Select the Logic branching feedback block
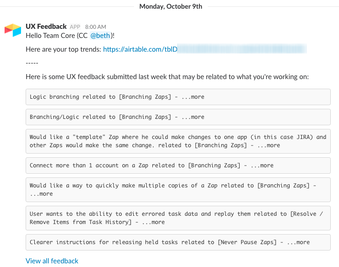 [x=178, y=97]
